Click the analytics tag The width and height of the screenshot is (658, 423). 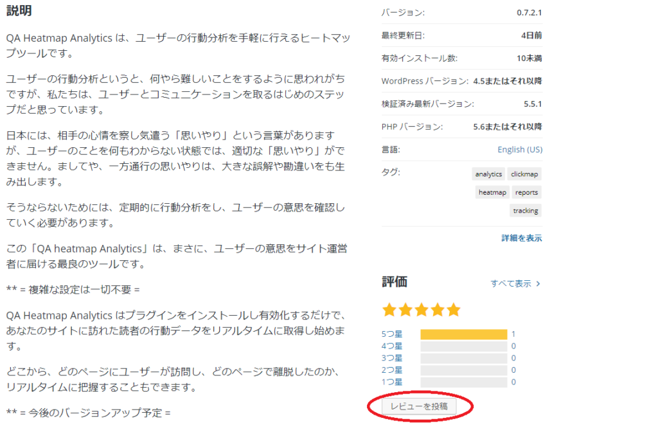(x=488, y=174)
